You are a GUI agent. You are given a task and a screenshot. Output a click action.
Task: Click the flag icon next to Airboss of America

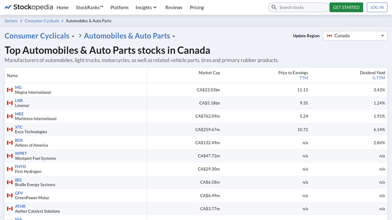click(x=10, y=143)
